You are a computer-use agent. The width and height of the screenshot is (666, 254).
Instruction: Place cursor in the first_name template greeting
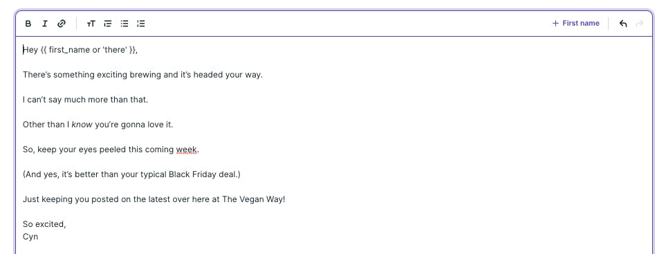click(80, 50)
